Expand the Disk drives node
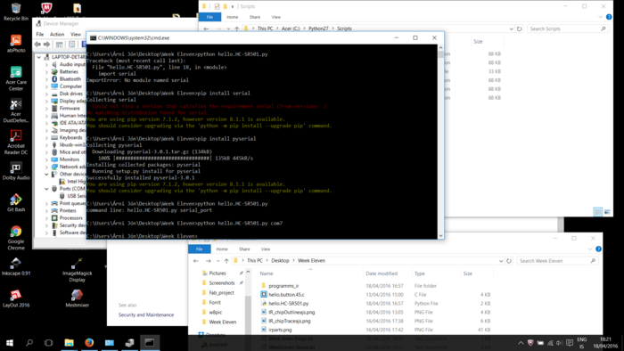 pyautogui.click(x=46, y=94)
